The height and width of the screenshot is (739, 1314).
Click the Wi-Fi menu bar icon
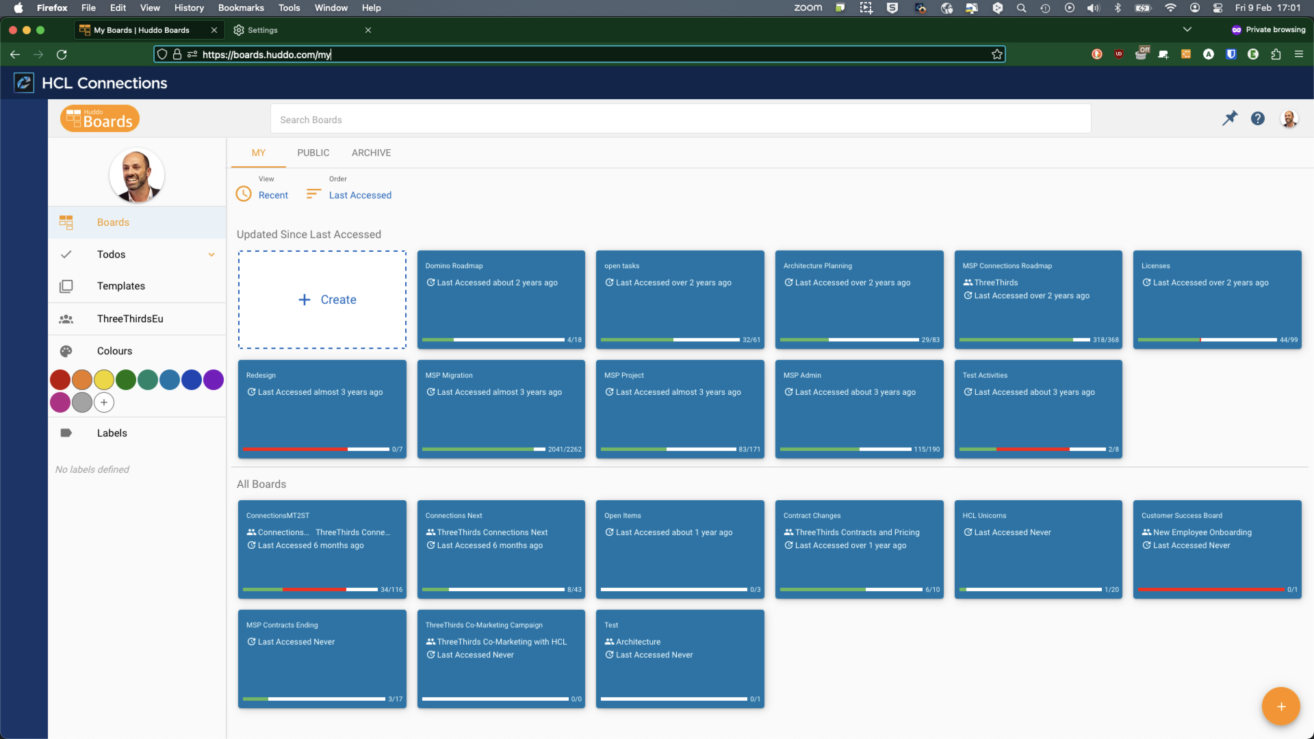1170,8
